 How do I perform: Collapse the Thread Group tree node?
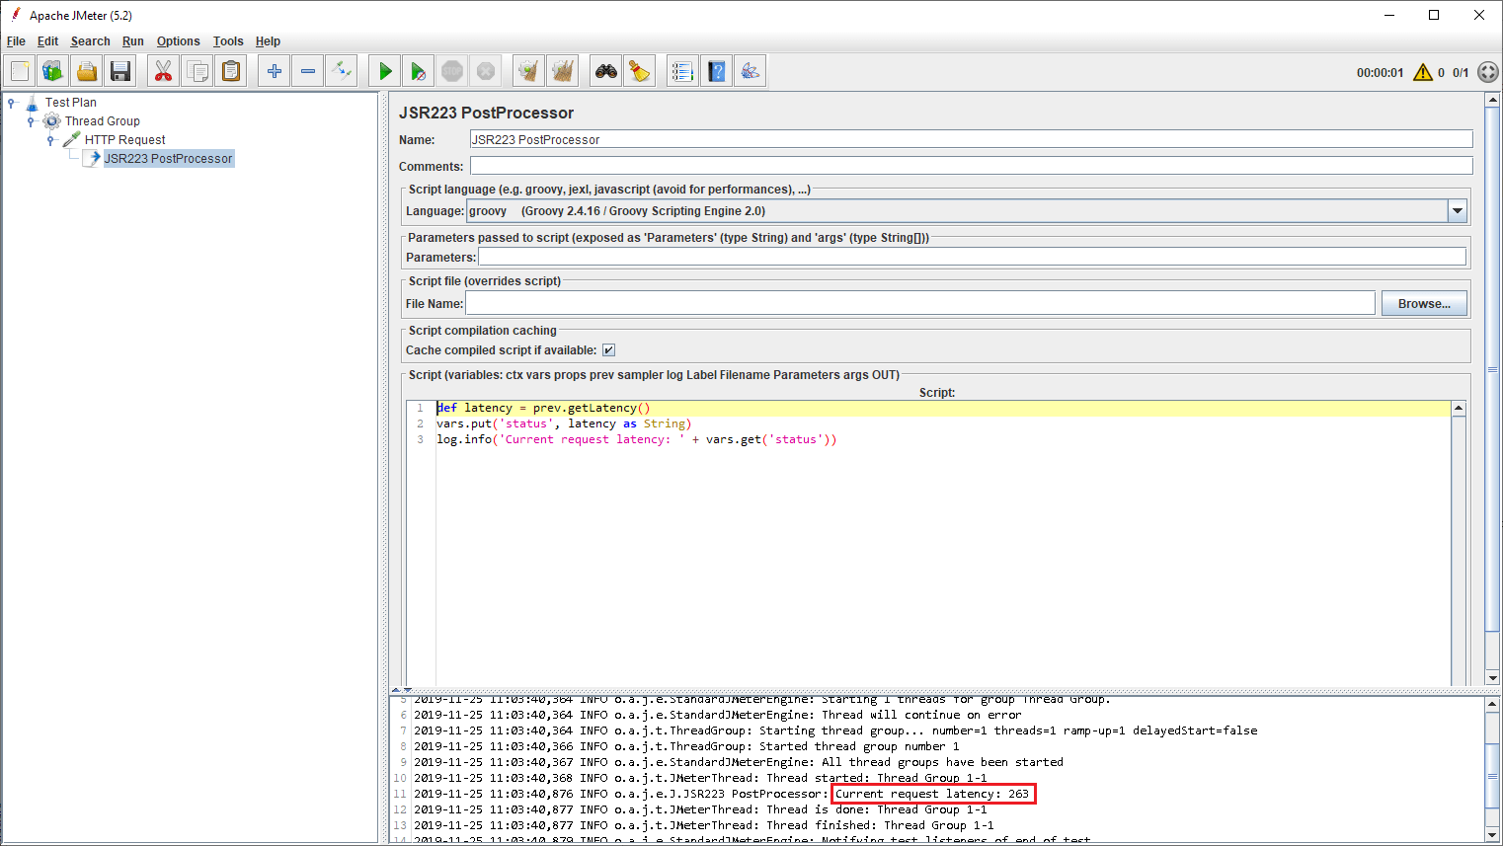[x=31, y=121]
